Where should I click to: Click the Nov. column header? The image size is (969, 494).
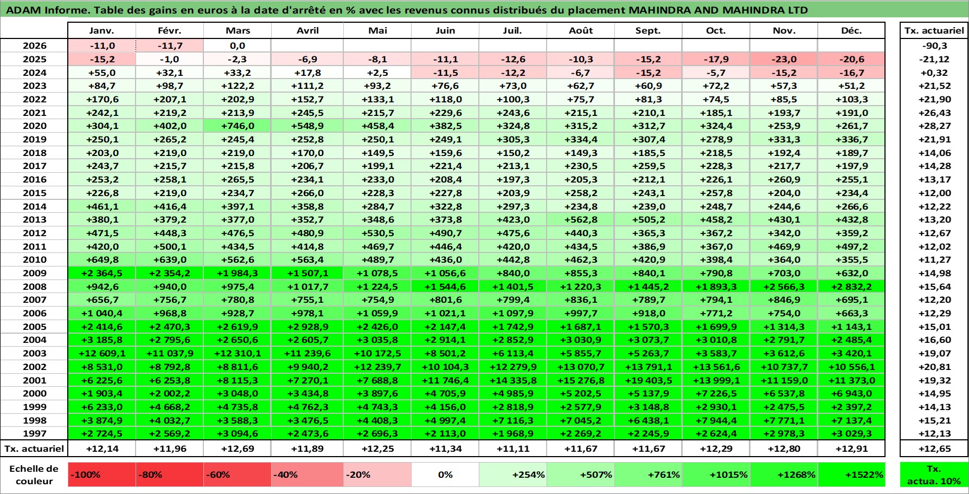784,30
